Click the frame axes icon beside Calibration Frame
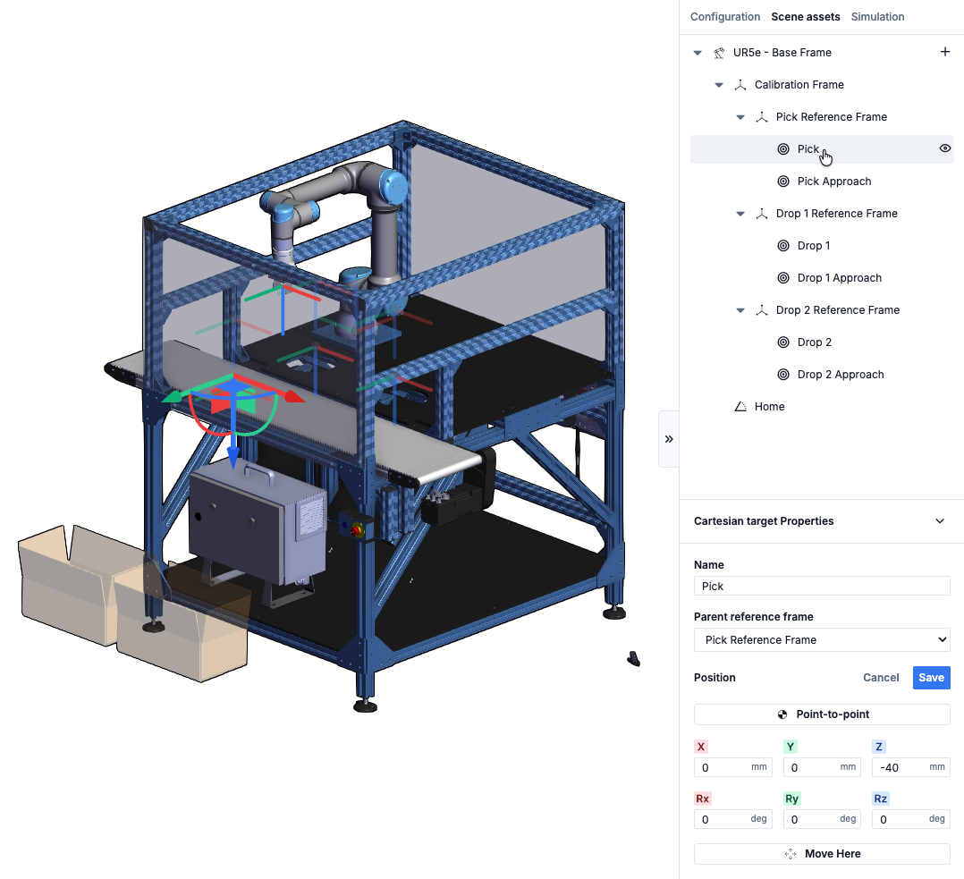The width and height of the screenshot is (964, 879). click(740, 85)
